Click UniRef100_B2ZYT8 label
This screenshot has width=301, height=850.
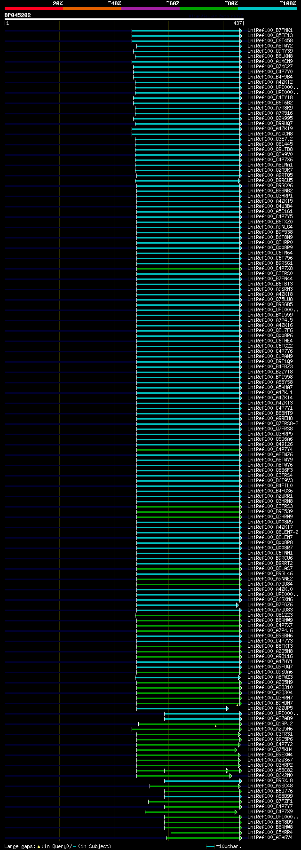click(270, 372)
